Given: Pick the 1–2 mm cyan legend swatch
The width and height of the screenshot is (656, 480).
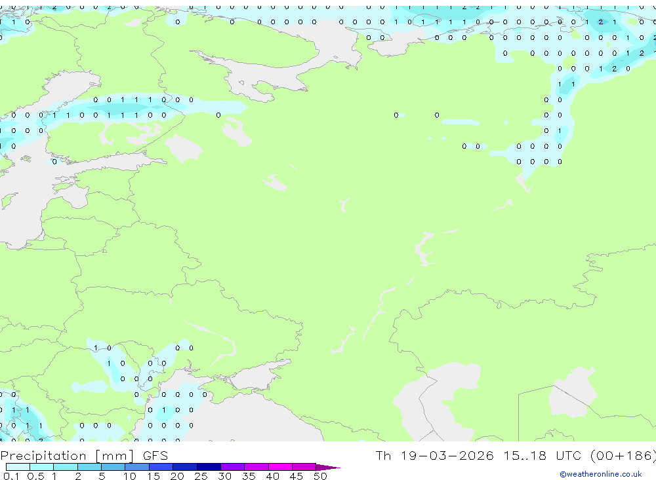Looking at the screenshot, I should [66, 467].
